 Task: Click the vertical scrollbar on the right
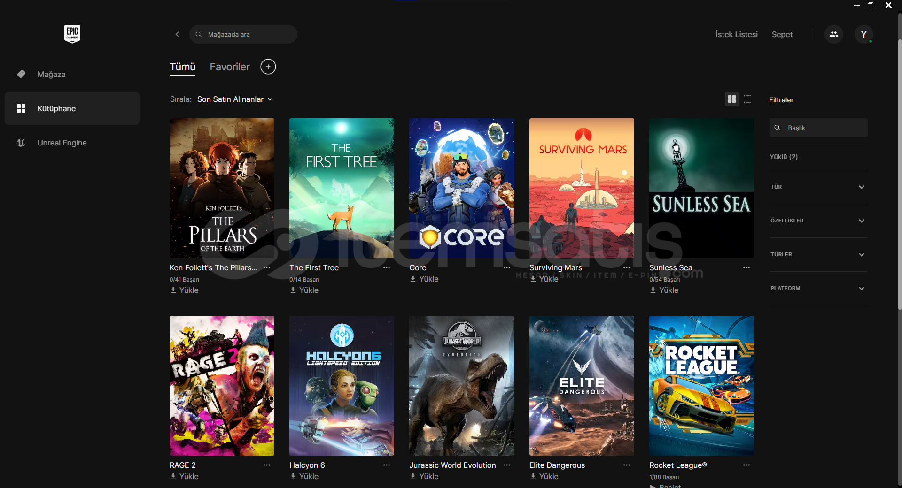point(899,174)
